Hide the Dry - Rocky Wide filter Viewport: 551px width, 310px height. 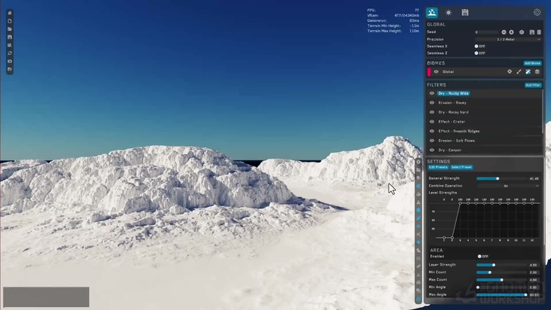tap(432, 93)
